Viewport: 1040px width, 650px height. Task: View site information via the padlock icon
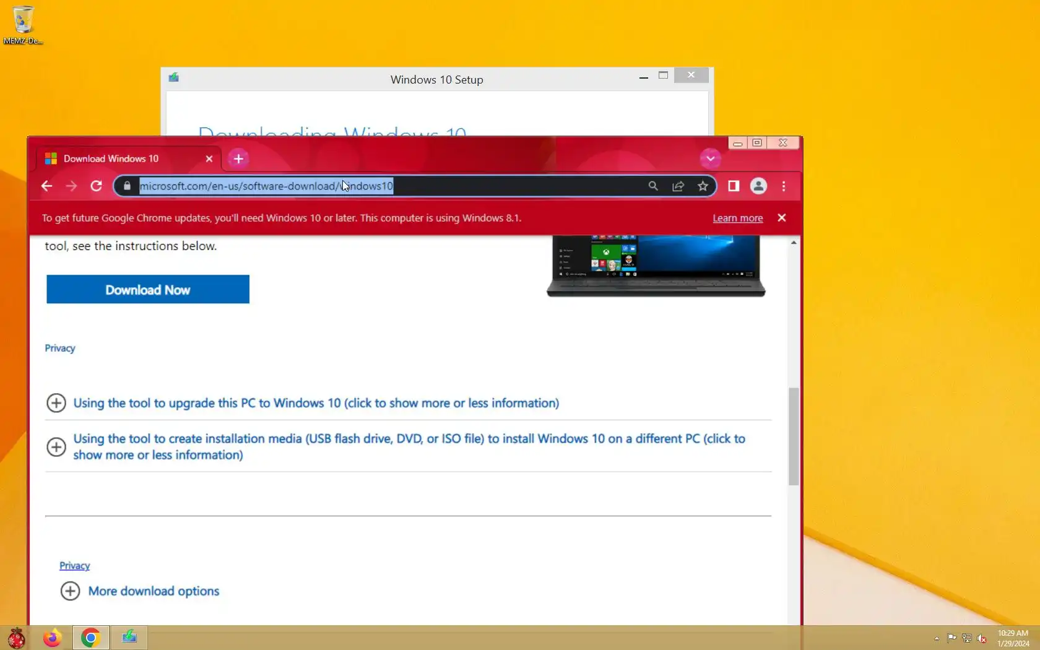coord(127,186)
